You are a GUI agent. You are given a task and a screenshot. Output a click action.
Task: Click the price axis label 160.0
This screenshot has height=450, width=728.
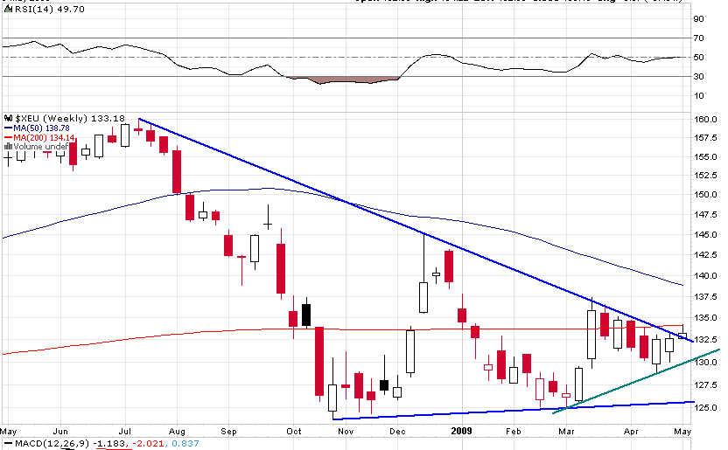pyautogui.click(x=706, y=120)
